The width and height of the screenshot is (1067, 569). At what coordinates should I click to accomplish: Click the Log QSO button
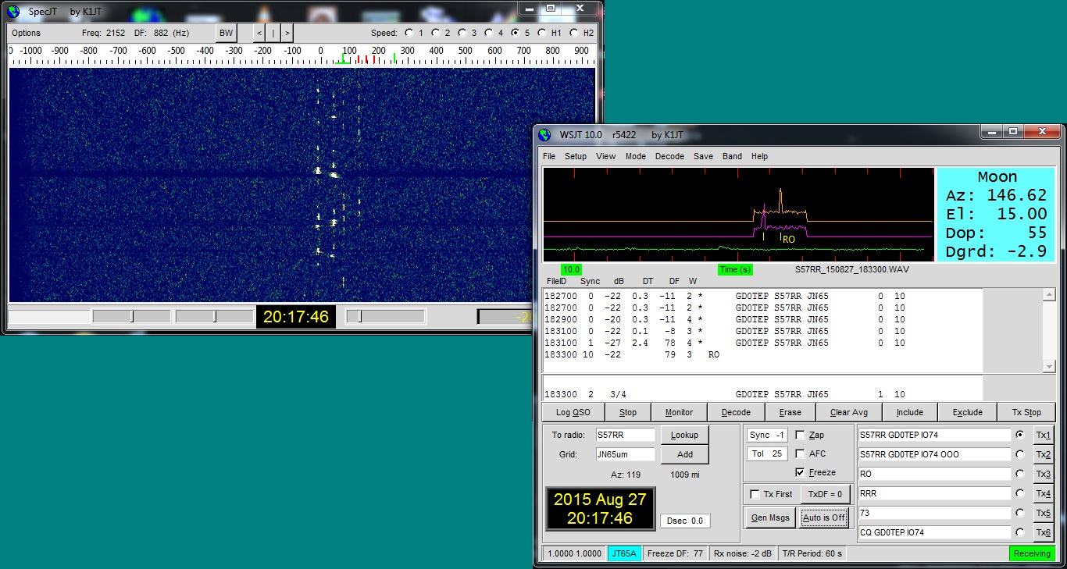pyautogui.click(x=573, y=412)
